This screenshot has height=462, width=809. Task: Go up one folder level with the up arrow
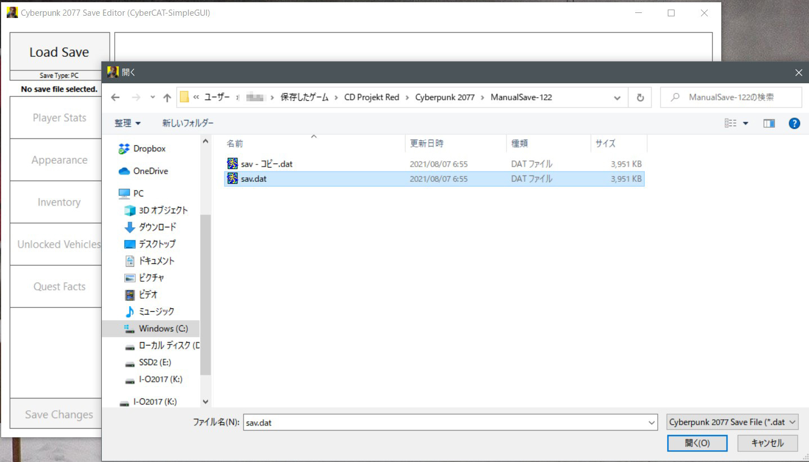point(167,97)
